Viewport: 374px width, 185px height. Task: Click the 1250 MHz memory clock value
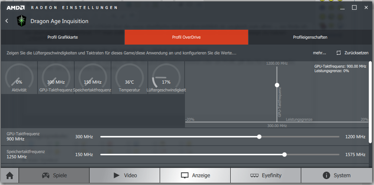pos(17,157)
